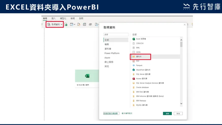Click the SQL Server document toolbar icon
Screen dimensions: 222x125
[x=79, y=25]
